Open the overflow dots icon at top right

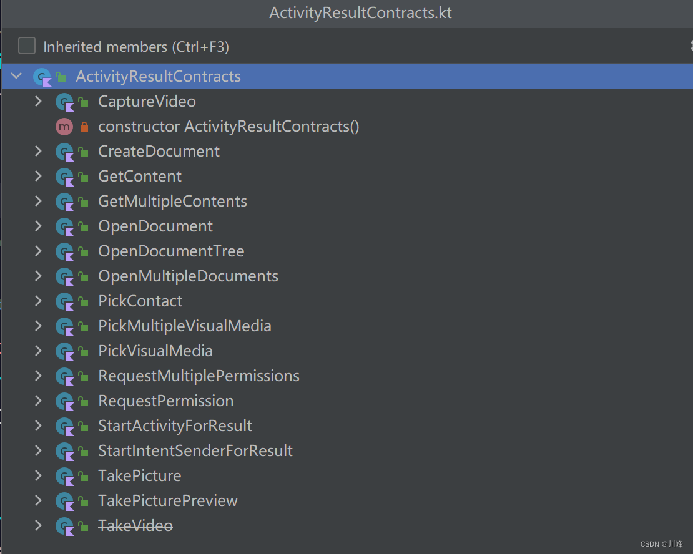click(x=689, y=46)
